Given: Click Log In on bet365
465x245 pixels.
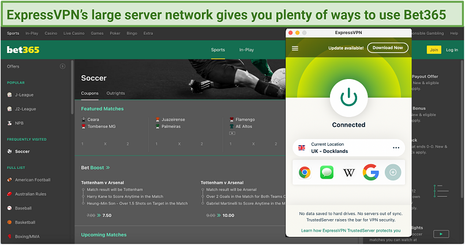Looking at the screenshot, I should [452, 50].
